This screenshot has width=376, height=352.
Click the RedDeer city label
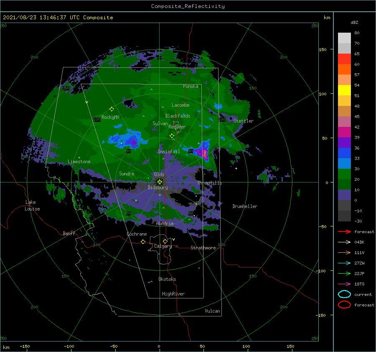click(177, 127)
